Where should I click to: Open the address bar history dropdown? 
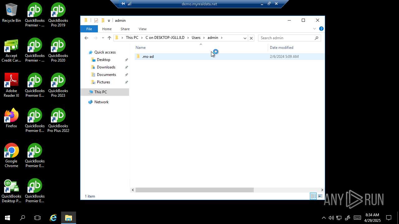(245, 38)
